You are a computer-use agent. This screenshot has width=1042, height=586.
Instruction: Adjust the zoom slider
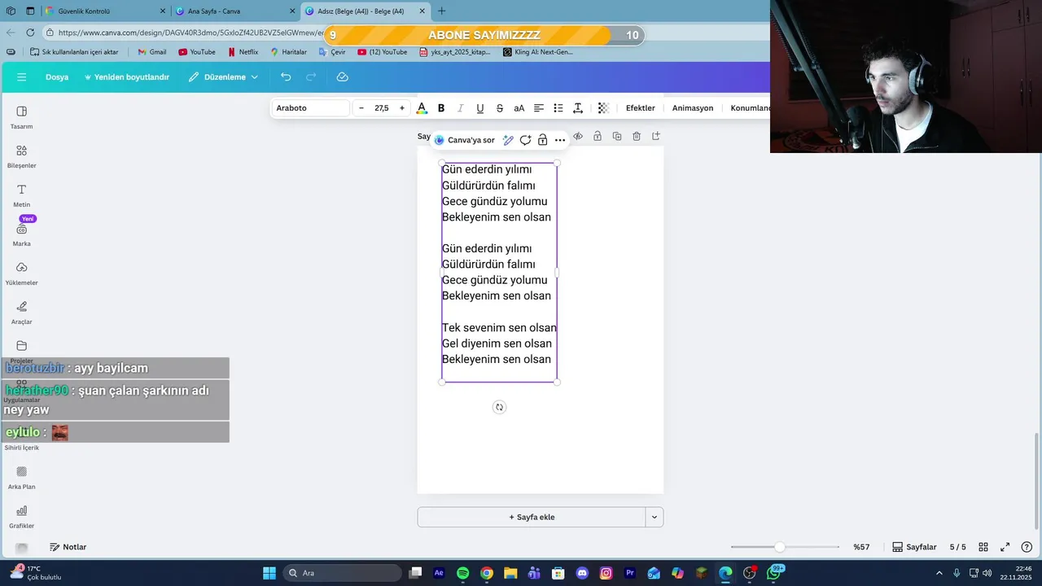pos(780,547)
